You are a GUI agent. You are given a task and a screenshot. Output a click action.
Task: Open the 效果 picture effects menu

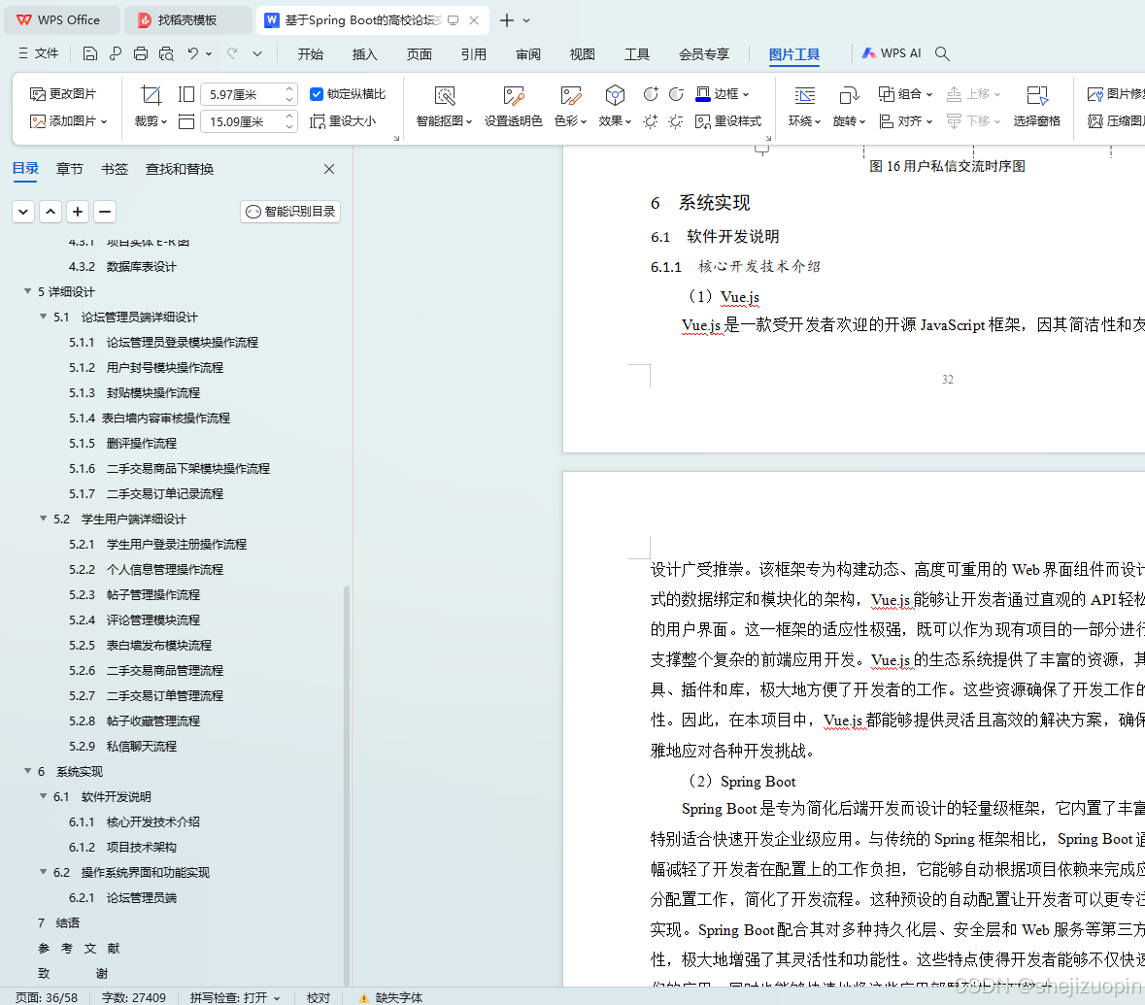coord(615,108)
